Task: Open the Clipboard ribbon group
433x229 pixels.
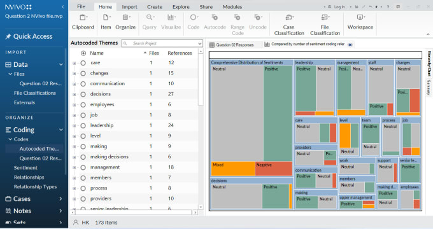Action: coord(83,22)
